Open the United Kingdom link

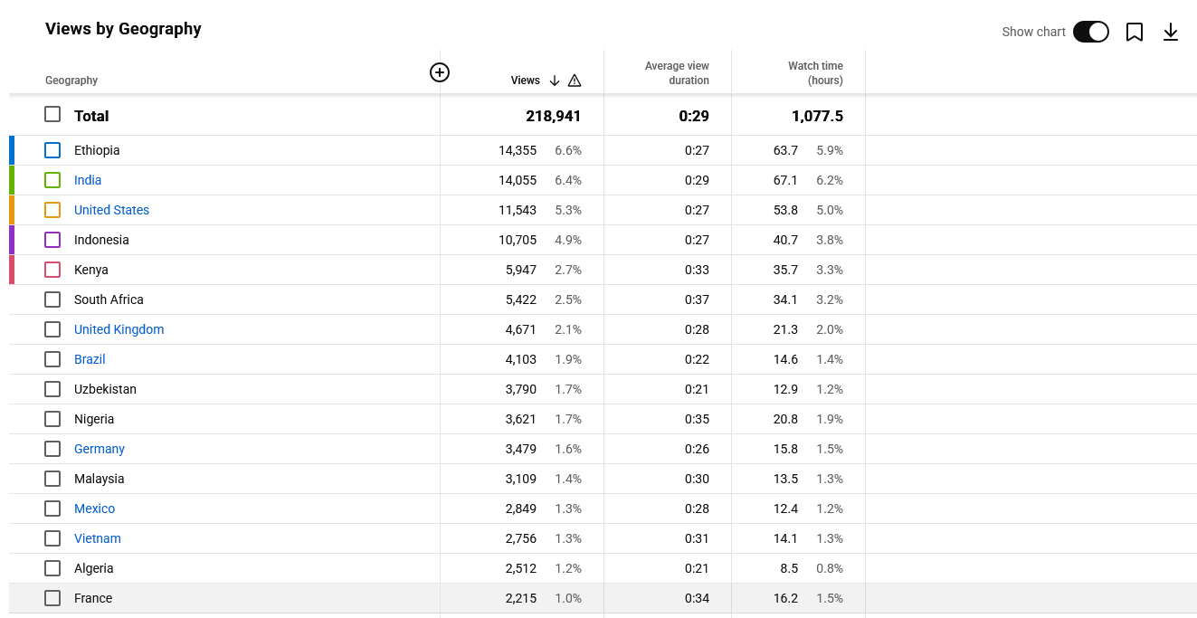(119, 329)
